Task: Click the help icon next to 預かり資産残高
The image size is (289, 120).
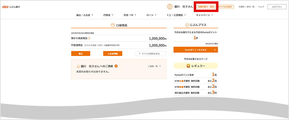Action: [x=89, y=38]
